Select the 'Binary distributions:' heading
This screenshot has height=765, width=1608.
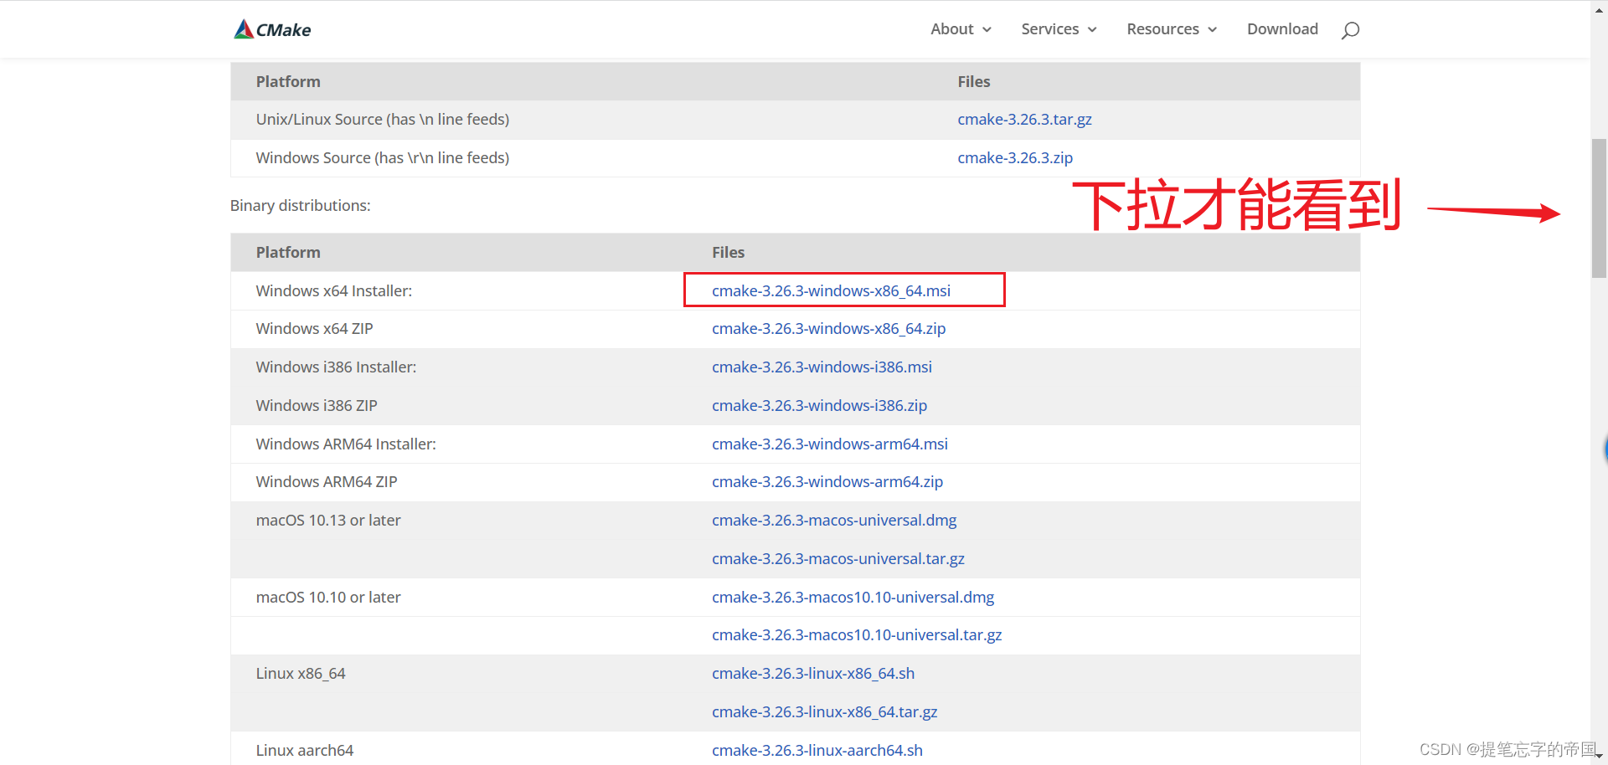[301, 206]
